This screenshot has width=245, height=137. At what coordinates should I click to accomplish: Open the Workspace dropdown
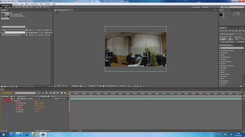click(x=210, y=7)
